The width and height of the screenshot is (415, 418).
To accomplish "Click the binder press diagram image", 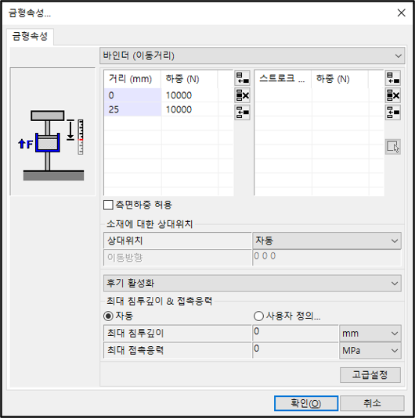I will (52, 131).
